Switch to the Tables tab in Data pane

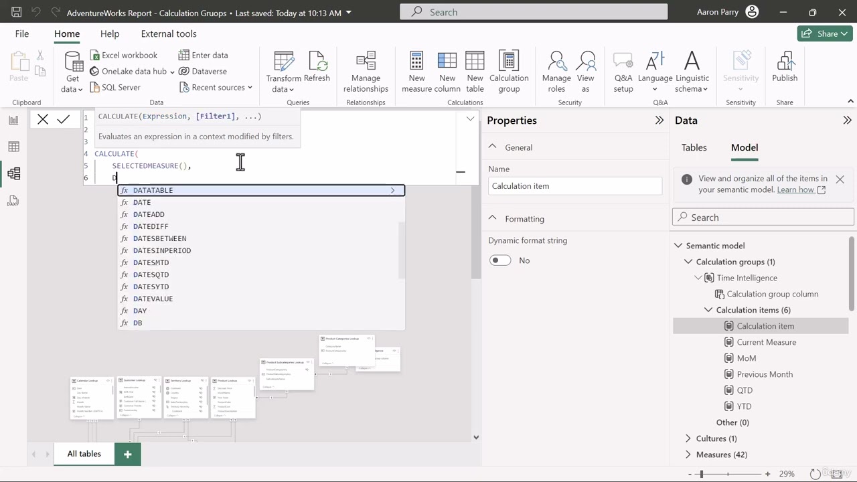694,147
